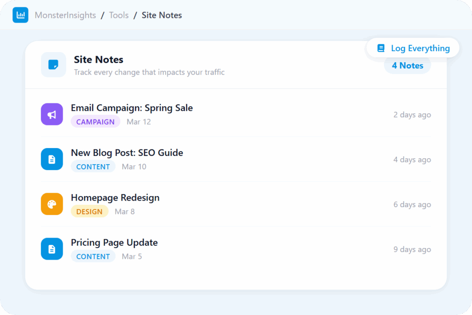Viewport: 472px width, 315px height.
Task: Click the purple CAMPAIGN tag
Action: (x=95, y=122)
